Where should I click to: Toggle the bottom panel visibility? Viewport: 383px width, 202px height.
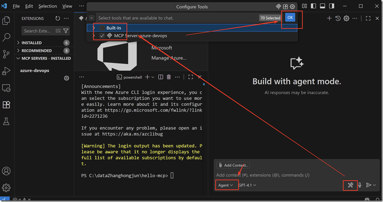point(322,6)
